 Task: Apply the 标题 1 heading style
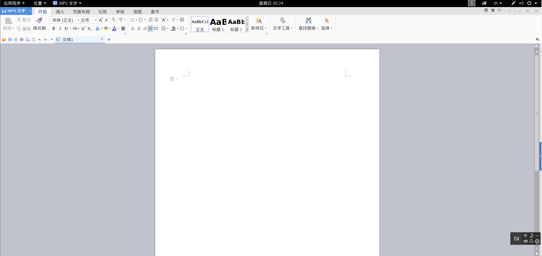[x=218, y=25]
